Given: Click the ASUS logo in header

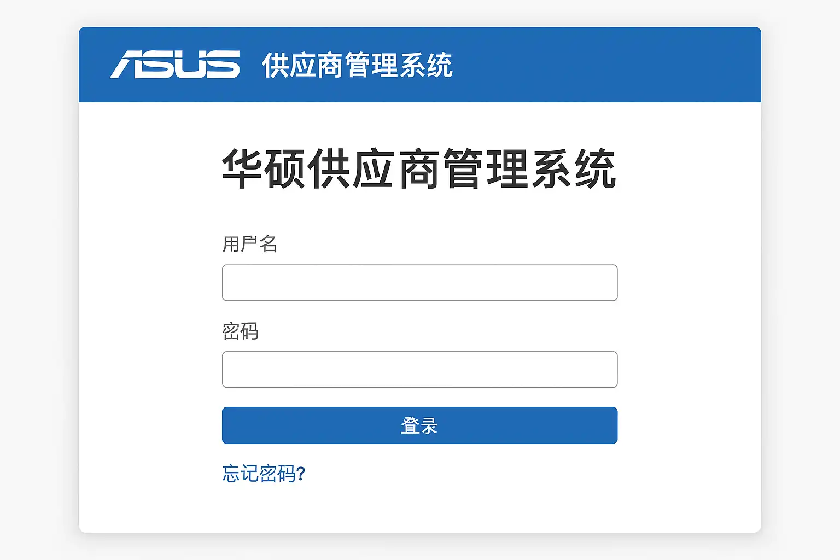Looking at the screenshot, I should [175, 65].
